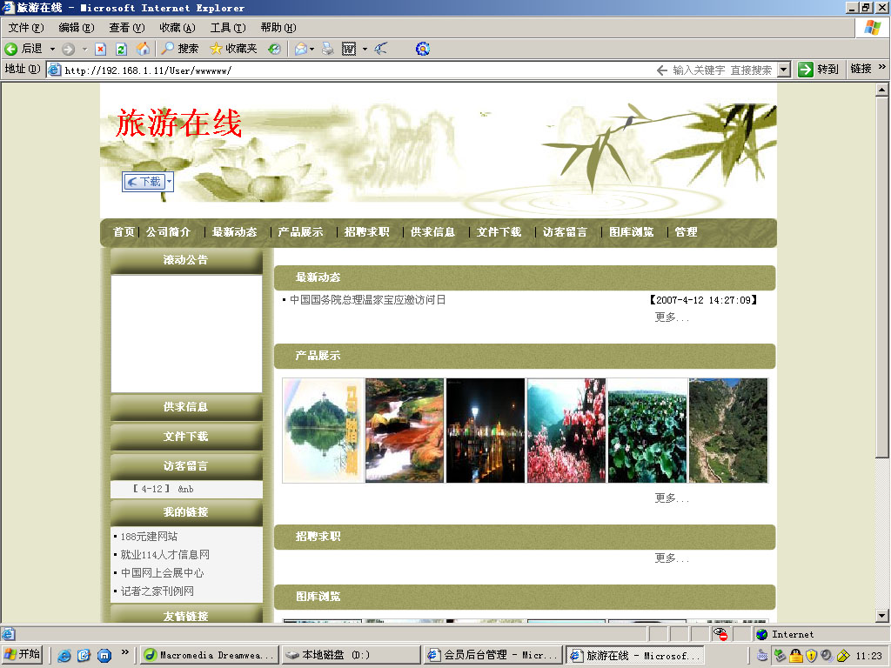Image resolution: width=891 pixels, height=668 pixels.
Task: Switch to Macromedia Dreamweaver in taskbar
Action: coord(209,655)
